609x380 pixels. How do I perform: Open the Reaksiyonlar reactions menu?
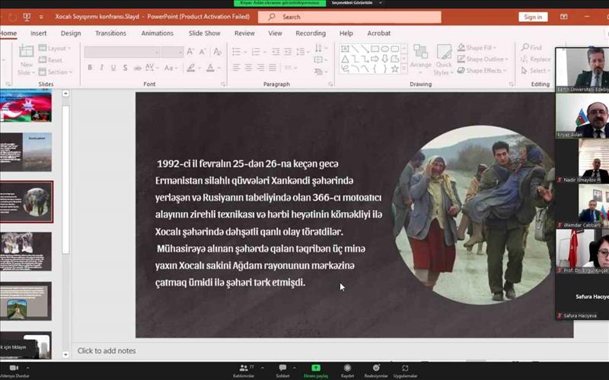(x=376, y=369)
